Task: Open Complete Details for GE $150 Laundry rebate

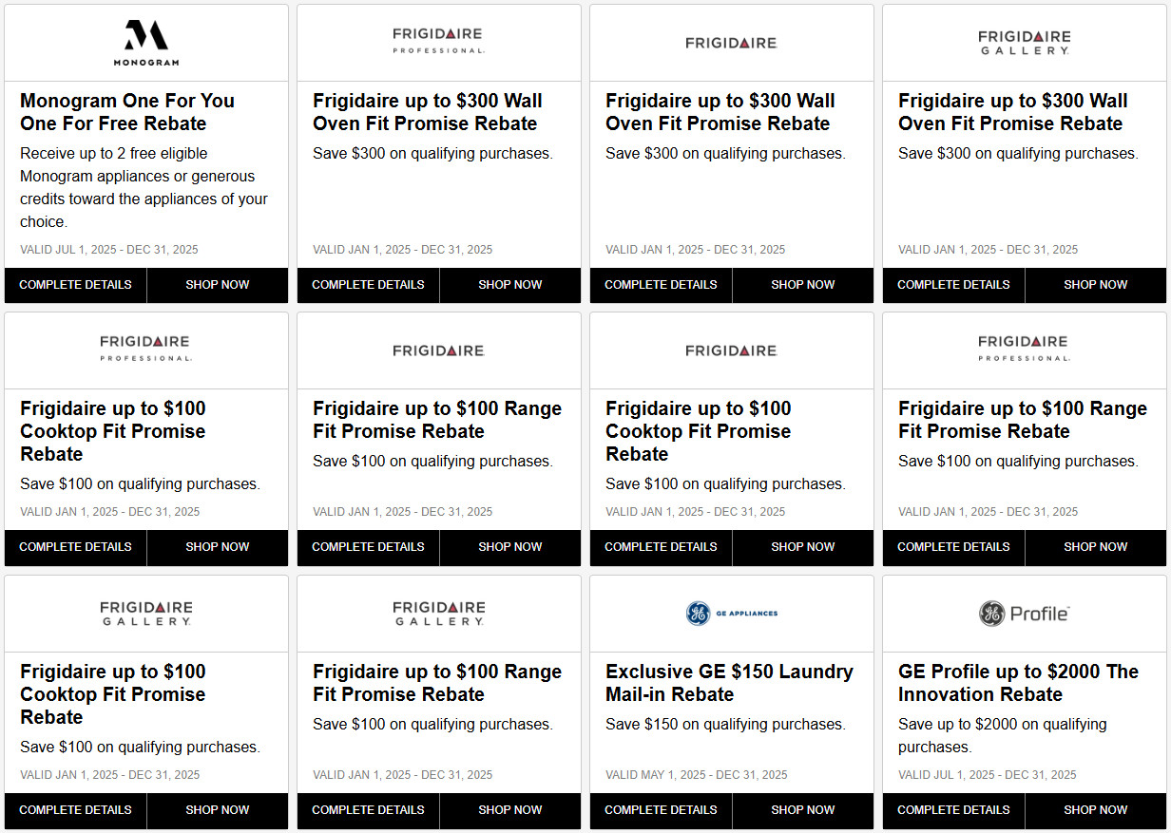Action: point(662,810)
